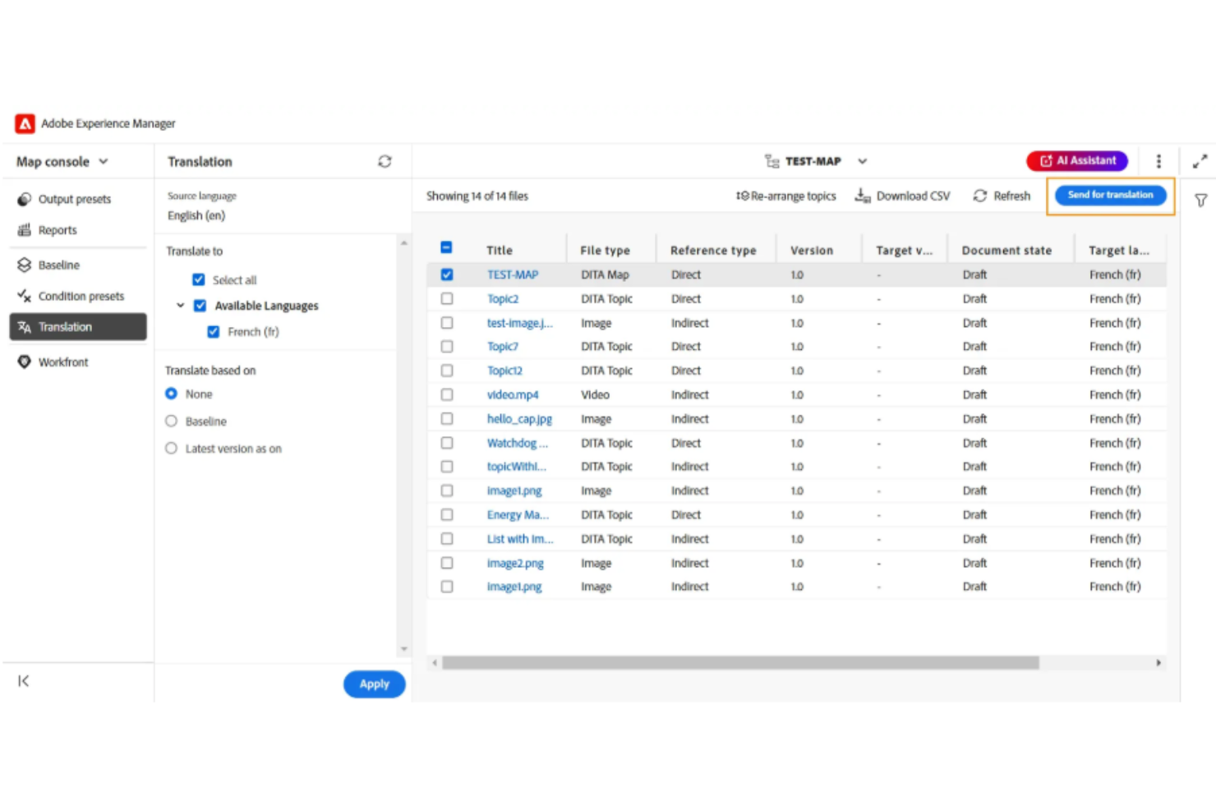Toggle the header select-all files checkbox
Screen dimensions: 1216x811
pyautogui.click(x=446, y=247)
